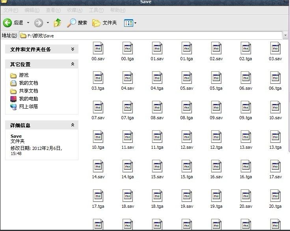Select the 00.sav file icon

(x=98, y=49)
